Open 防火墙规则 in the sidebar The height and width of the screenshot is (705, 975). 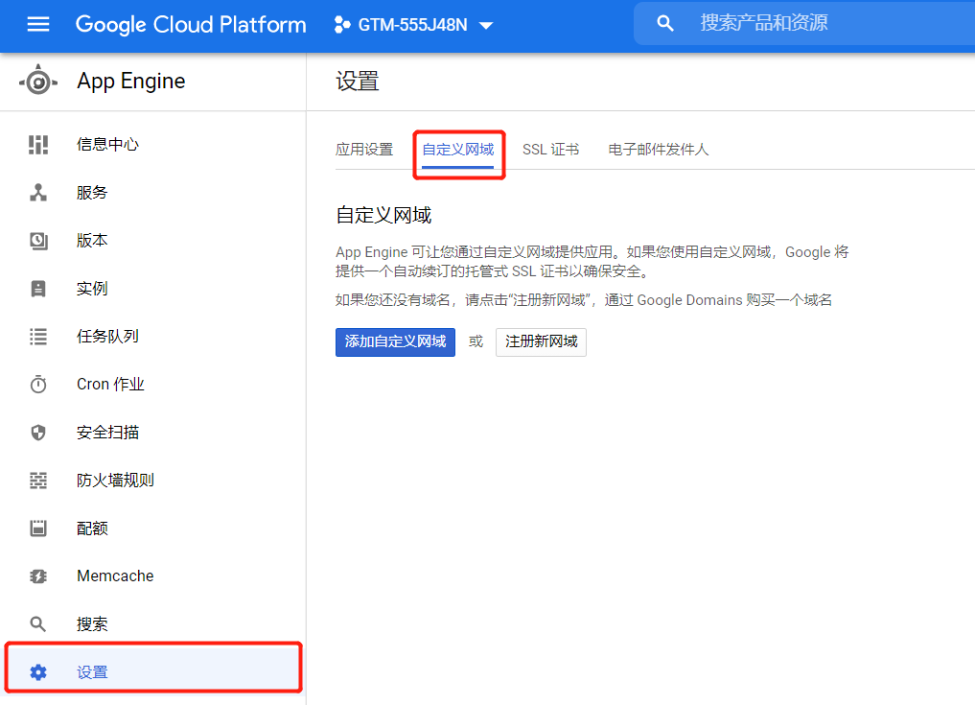point(153,481)
